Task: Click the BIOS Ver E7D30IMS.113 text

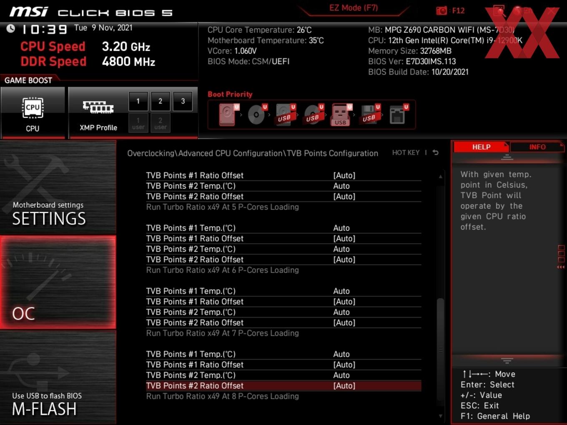Action: click(412, 61)
